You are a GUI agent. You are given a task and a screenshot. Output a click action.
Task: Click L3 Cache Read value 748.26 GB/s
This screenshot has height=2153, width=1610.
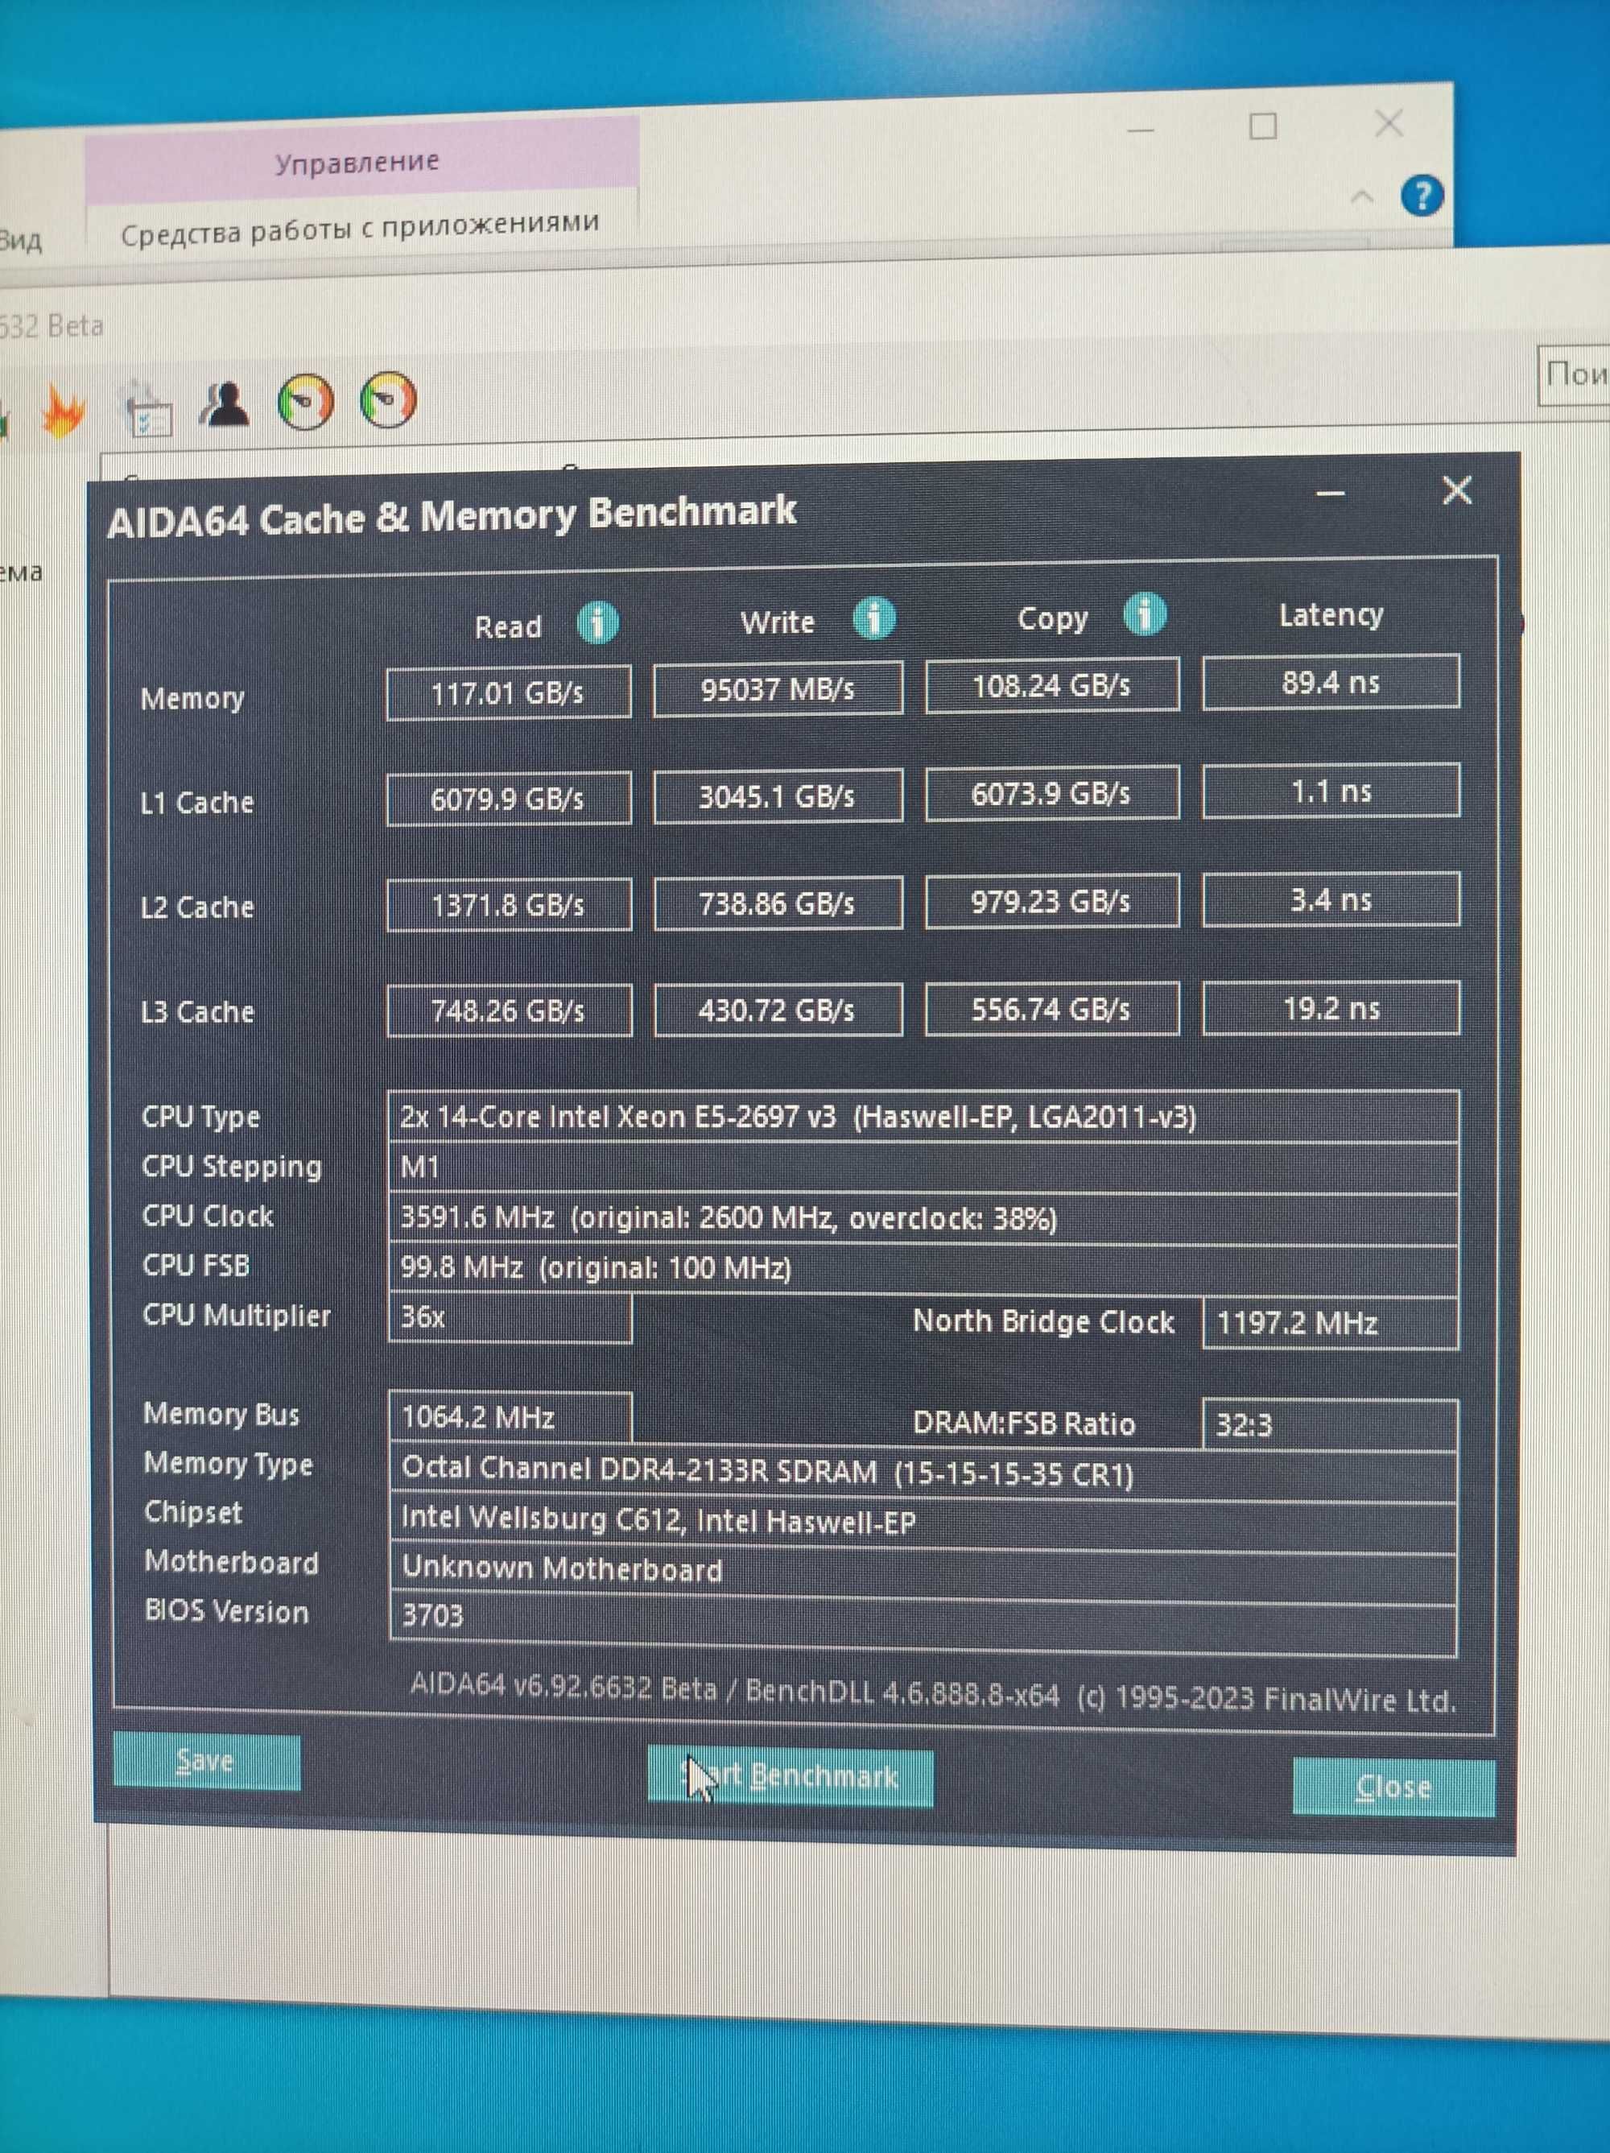point(509,1010)
